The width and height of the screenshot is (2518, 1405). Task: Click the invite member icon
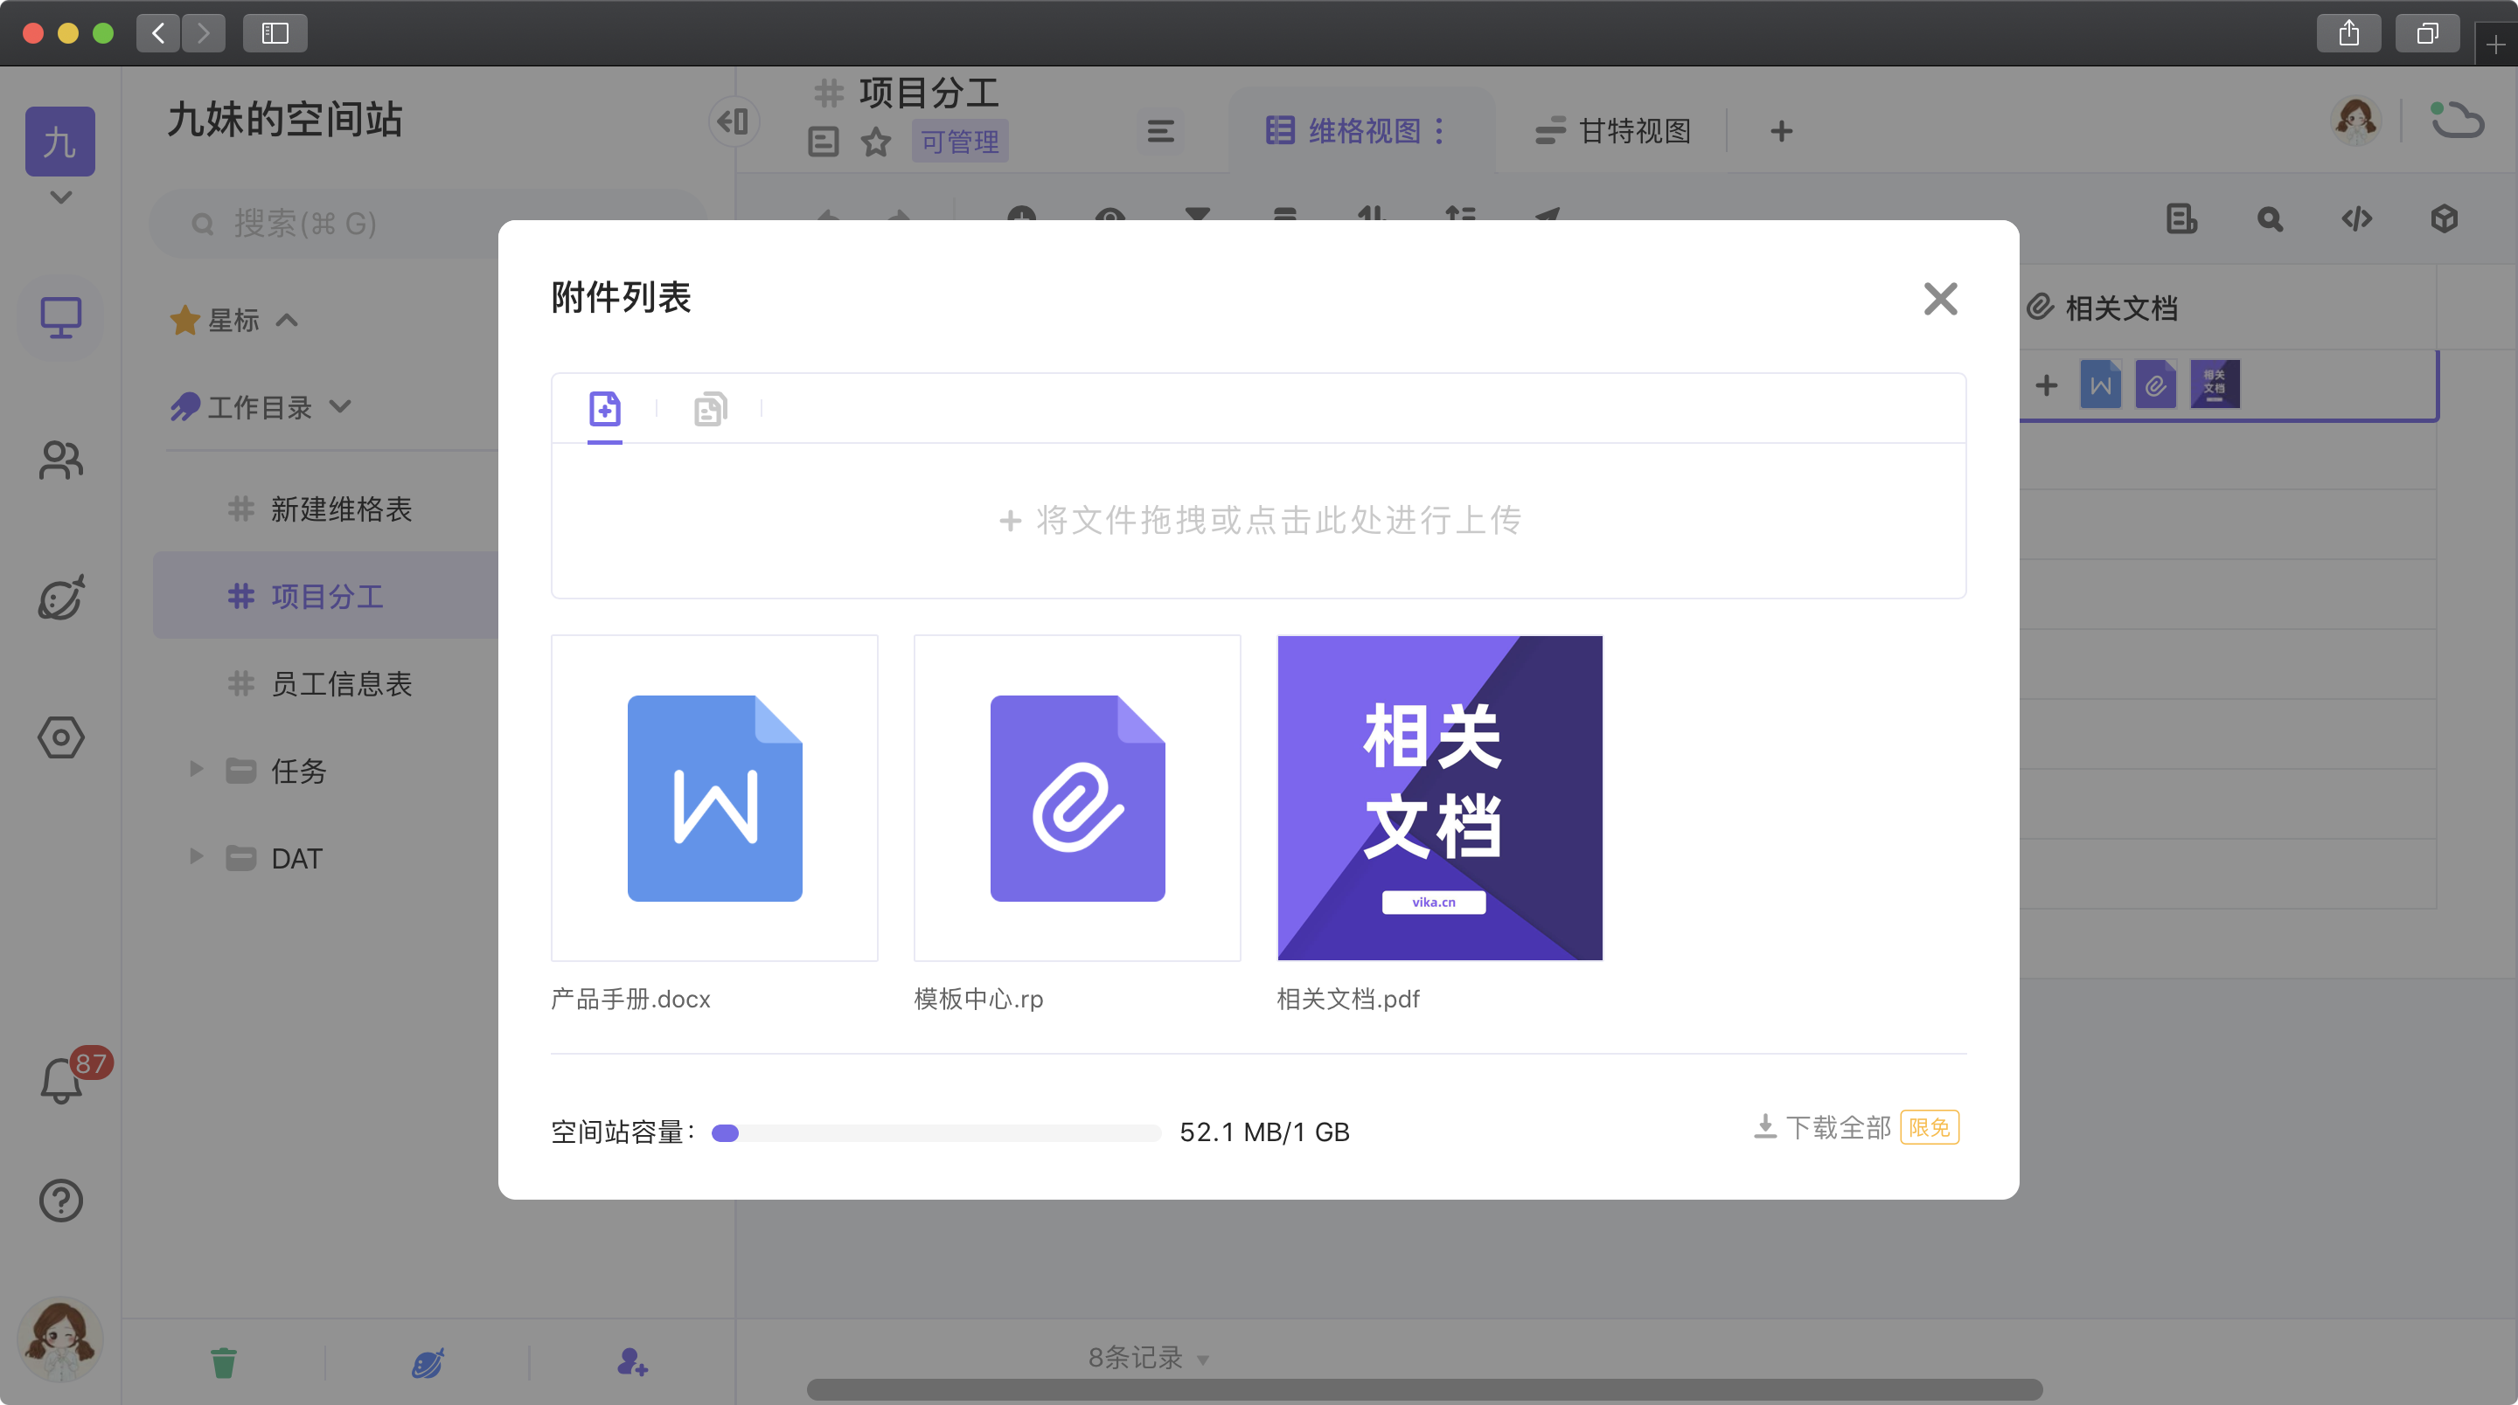(x=632, y=1361)
